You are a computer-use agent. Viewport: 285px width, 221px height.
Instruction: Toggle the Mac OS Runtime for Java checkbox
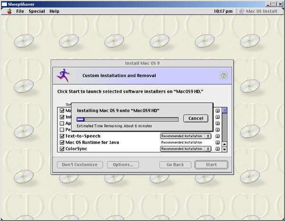click(62, 142)
